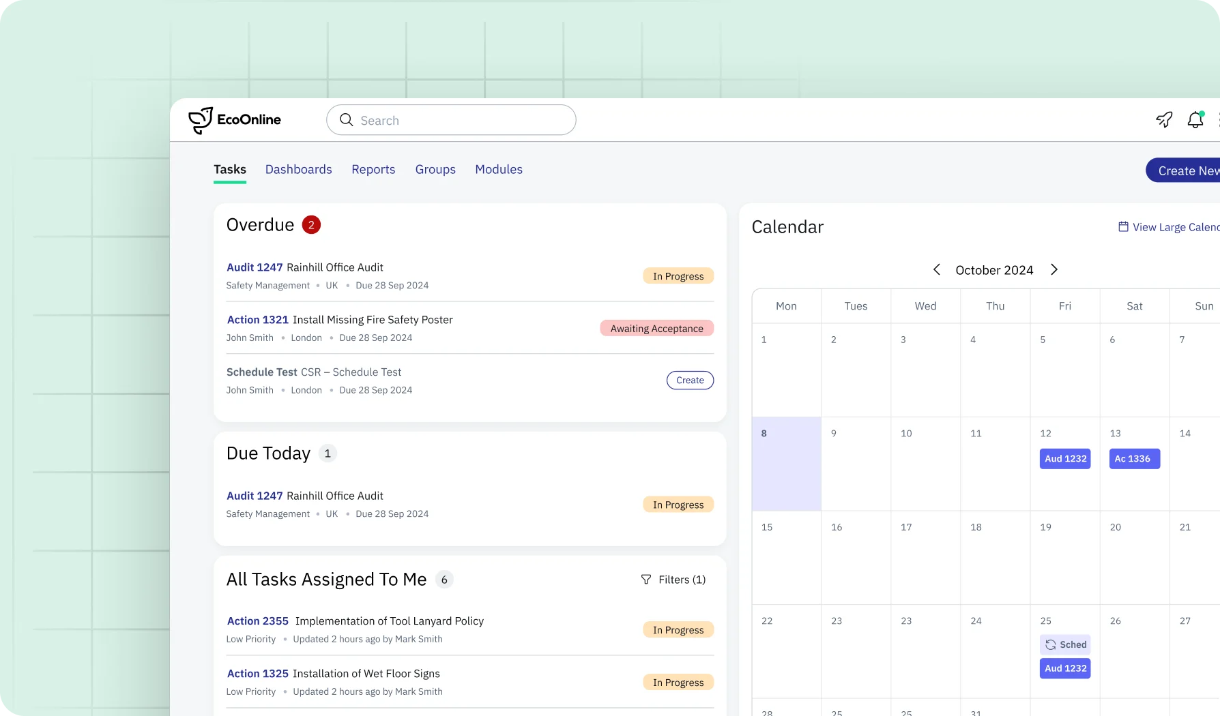Click the EcoOnline logo

(x=234, y=120)
